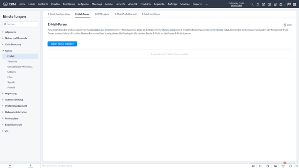The height and width of the screenshot is (168, 299).
Task: Open the Aufgaben module
Action: (x=83, y=4)
